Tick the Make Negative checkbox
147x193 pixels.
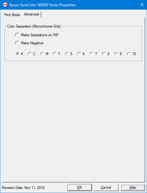(x=17, y=43)
